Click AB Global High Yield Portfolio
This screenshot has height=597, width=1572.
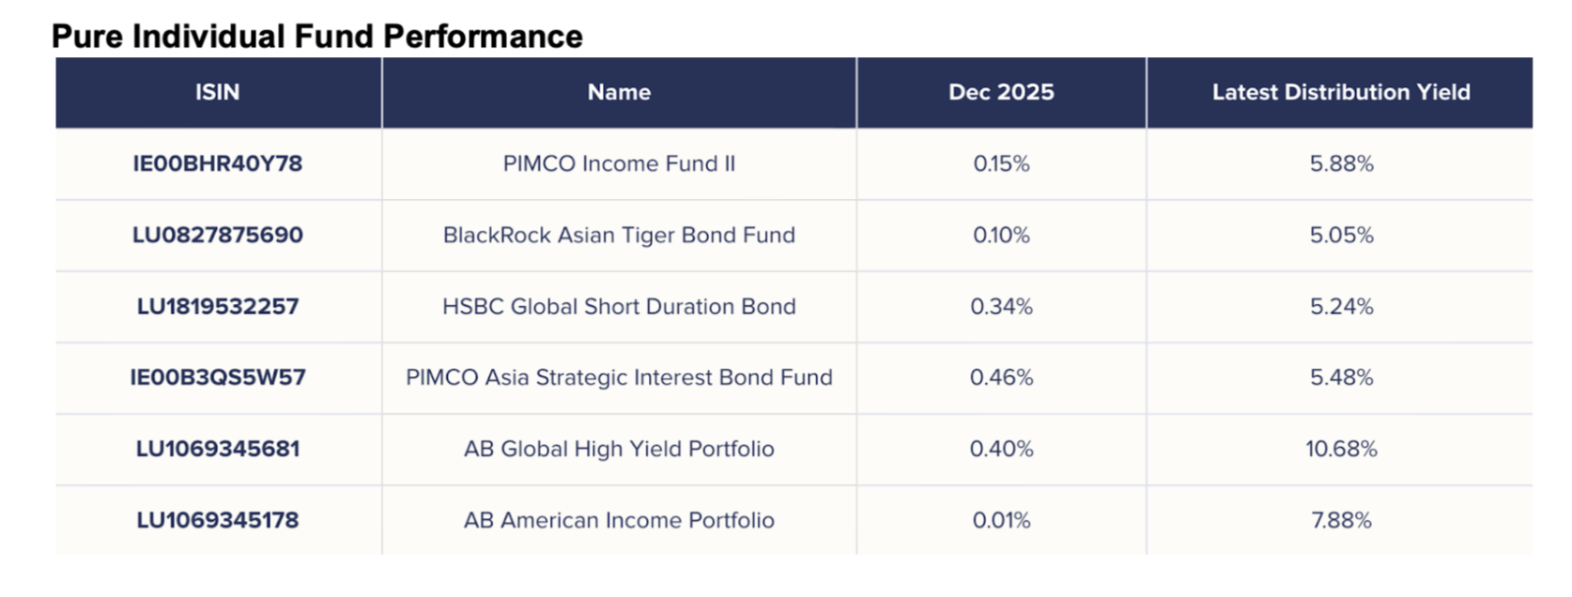(619, 449)
